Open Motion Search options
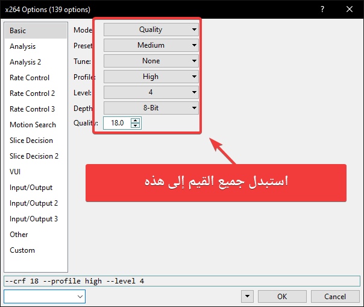This screenshot has height=307, width=364. [x=36, y=125]
